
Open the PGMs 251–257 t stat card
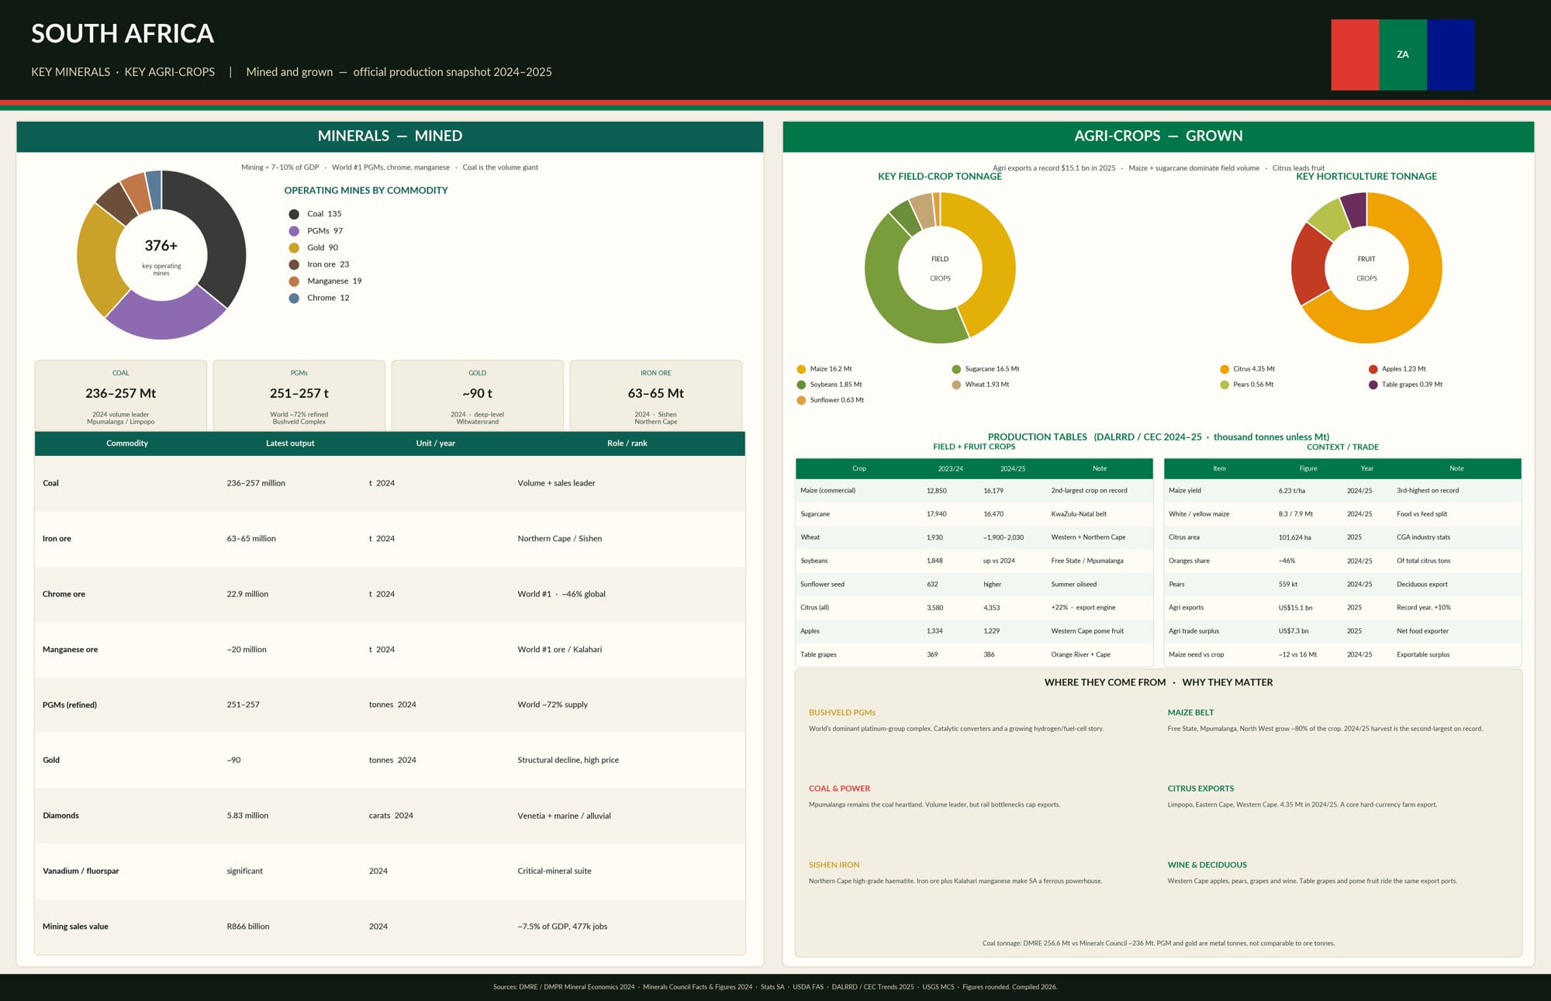point(299,395)
